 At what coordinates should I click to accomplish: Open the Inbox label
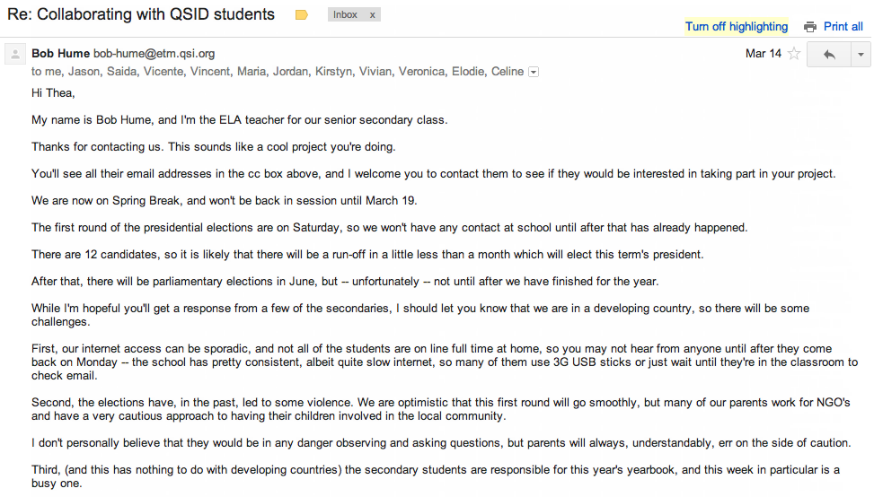click(345, 15)
